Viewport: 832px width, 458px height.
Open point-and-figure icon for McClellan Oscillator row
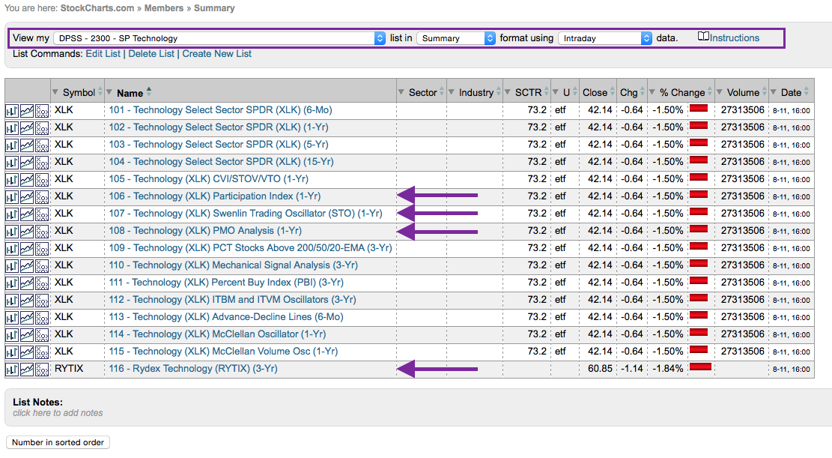pyautogui.click(x=42, y=334)
